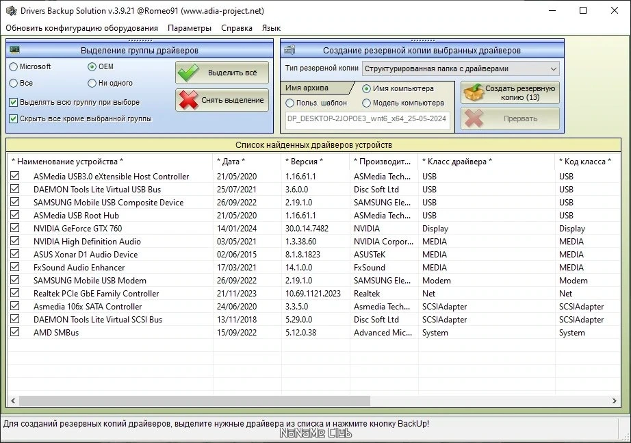Uncheck SAMSUNG Mobile USB Composite Device checkbox
The width and height of the screenshot is (631, 443).
click(x=15, y=202)
